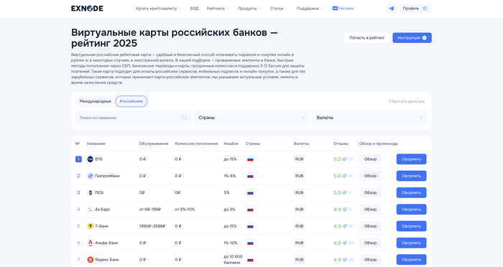The width and height of the screenshot is (503, 267).
Task: Focus the Поиск по названию search field
Action: pos(133,118)
